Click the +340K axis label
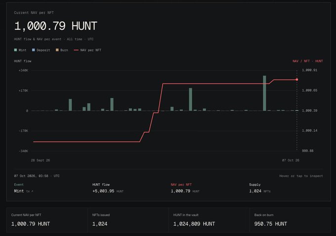Screen dimensions: 336x236 tap(23, 71)
